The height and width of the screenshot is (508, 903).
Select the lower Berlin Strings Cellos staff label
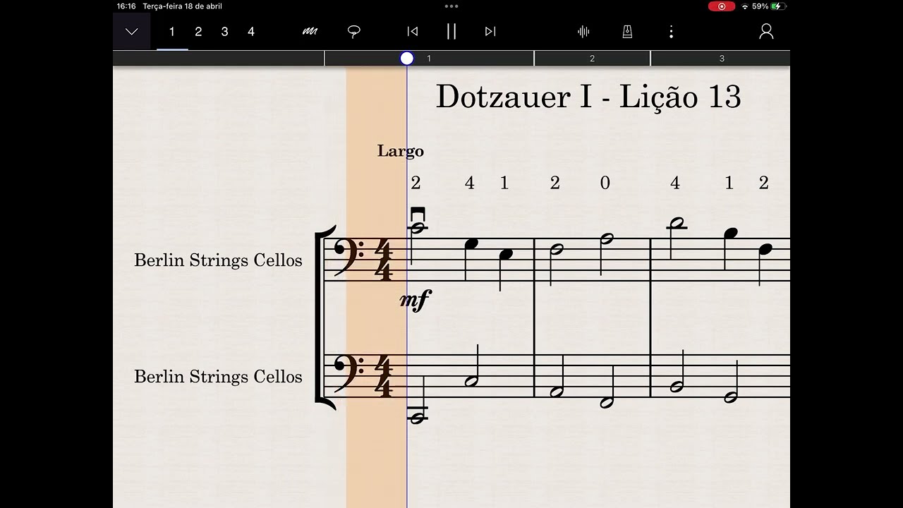[x=218, y=377]
